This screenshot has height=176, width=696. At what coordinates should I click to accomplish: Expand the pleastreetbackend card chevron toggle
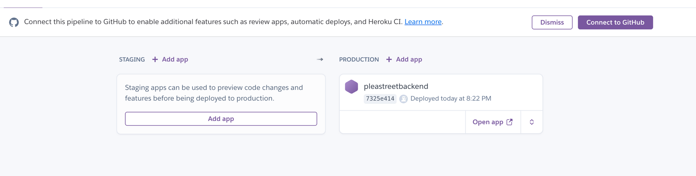pyautogui.click(x=532, y=122)
